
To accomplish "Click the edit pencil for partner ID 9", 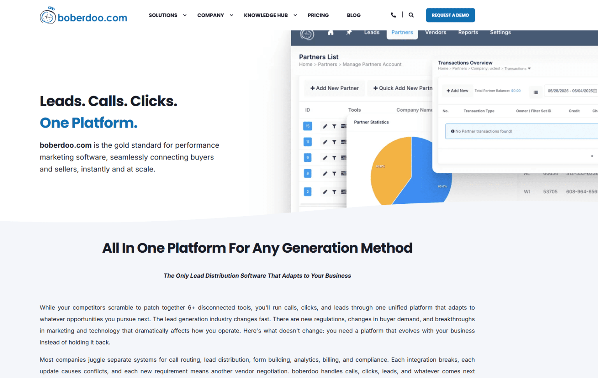I will click(x=325, y=158).
